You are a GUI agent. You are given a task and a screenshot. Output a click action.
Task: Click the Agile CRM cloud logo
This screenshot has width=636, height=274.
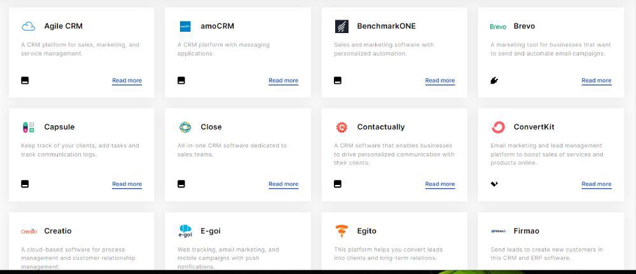click(x=29, y=26)
